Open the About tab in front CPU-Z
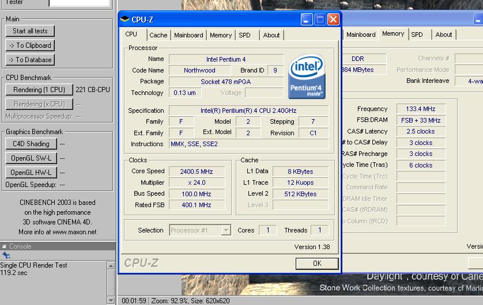The height and width of the screenshot is (305, 483). (x=271, y=35)
